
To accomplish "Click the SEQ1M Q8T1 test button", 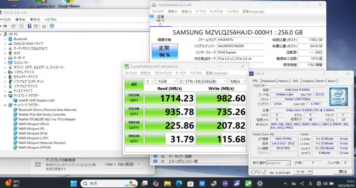I will (134, 98).
